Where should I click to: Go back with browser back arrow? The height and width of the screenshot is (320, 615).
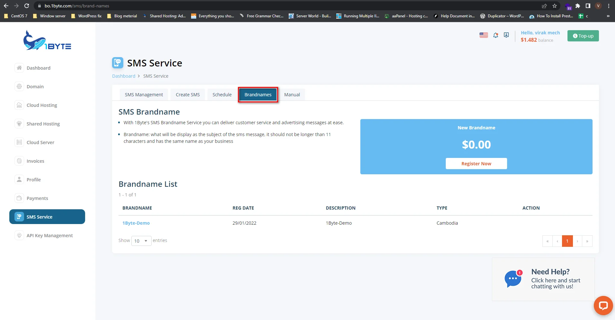pos(6,6)
